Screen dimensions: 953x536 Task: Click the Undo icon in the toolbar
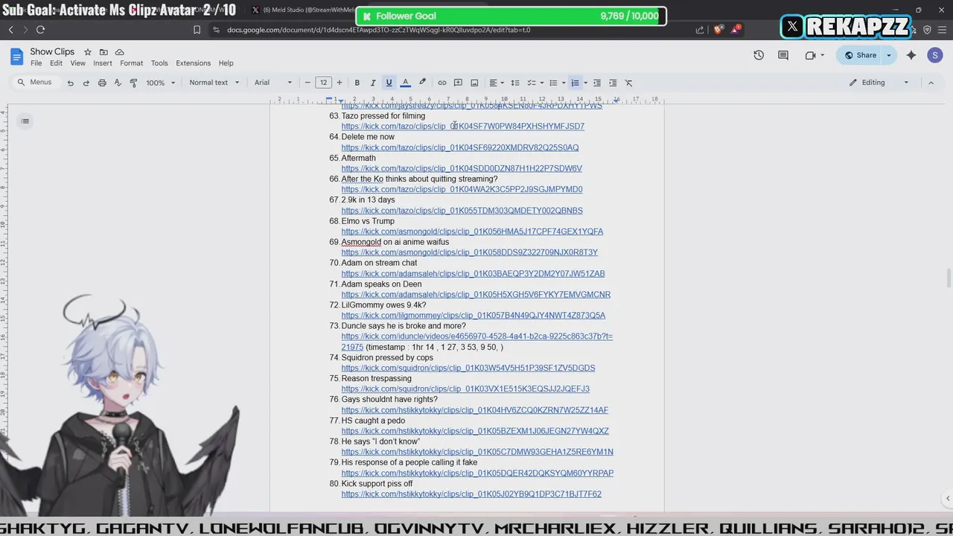click(x=71, y=83)
